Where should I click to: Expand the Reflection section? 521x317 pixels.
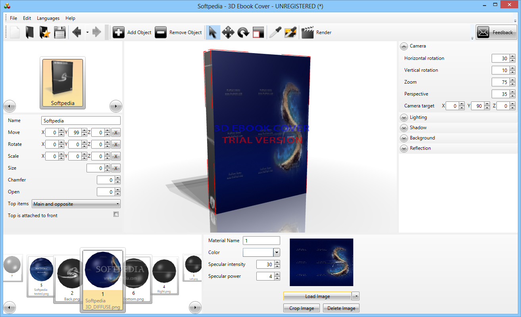404,149
